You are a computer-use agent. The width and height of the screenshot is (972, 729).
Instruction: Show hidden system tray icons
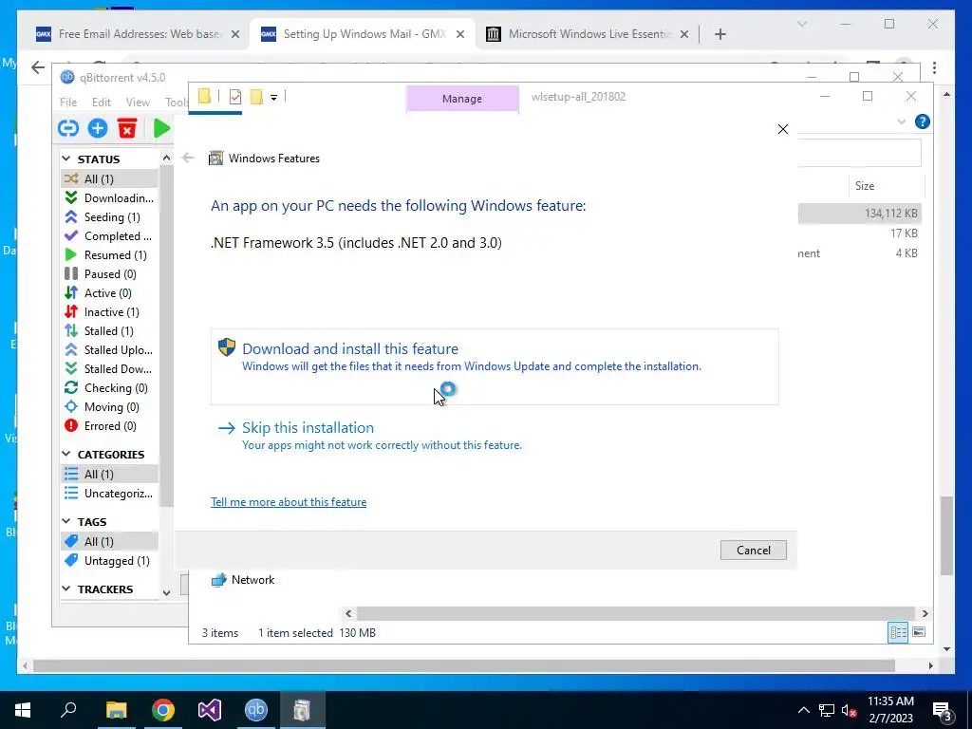coord(803,710)
